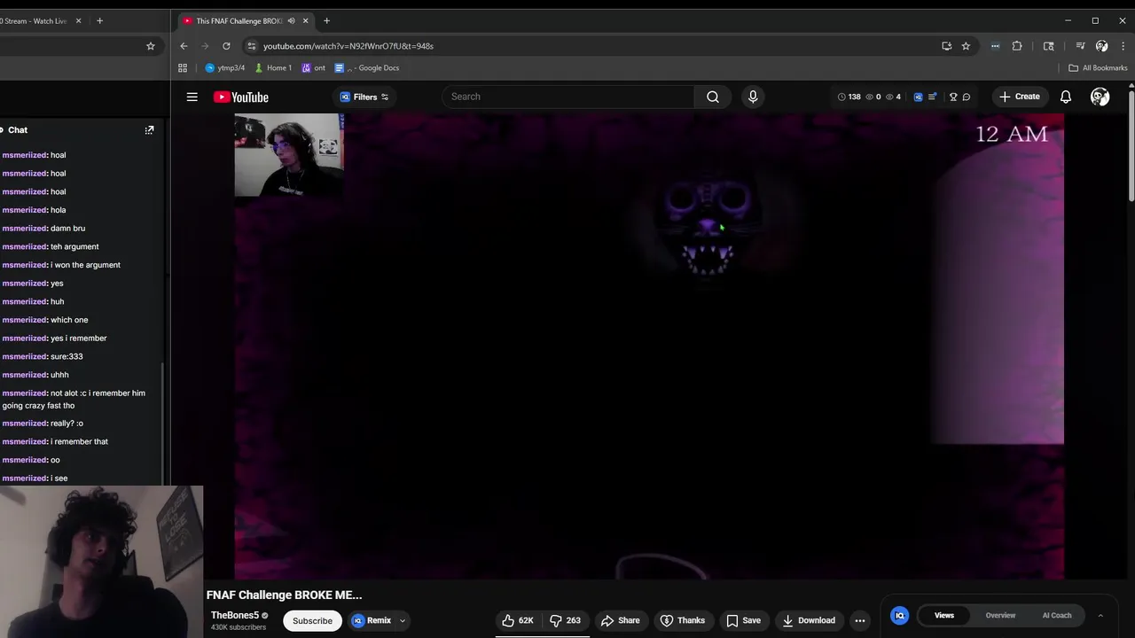
Task: Start voice search with microphone icon
Action: point(753,97)
